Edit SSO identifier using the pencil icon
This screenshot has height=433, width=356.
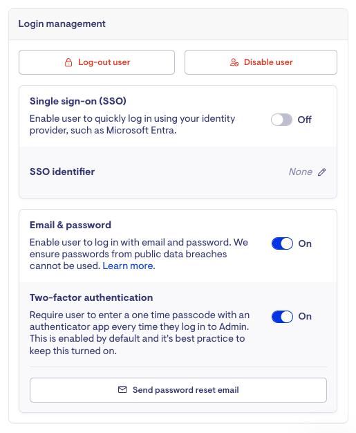point(321,172)
